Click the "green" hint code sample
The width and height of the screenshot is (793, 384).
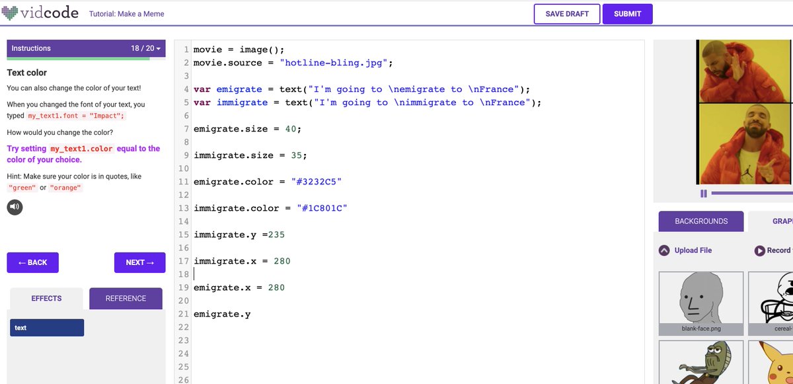tap(22, 188)
